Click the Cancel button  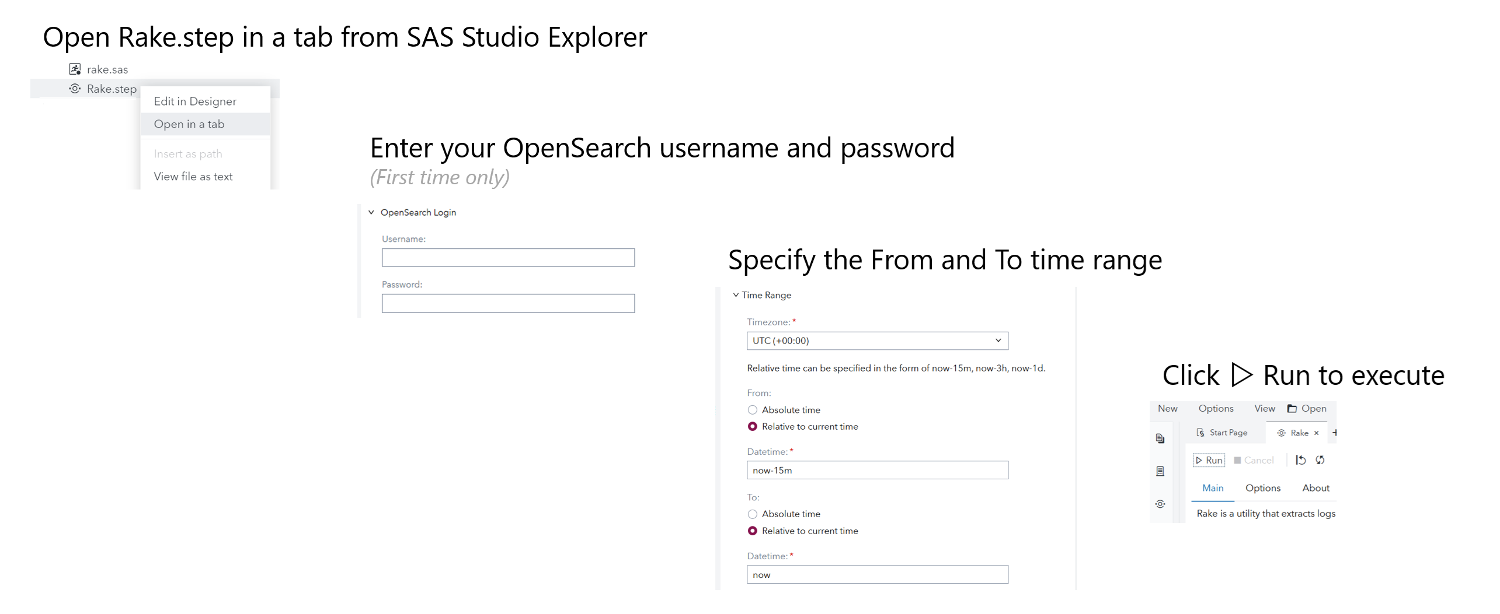coord(1254,460)
